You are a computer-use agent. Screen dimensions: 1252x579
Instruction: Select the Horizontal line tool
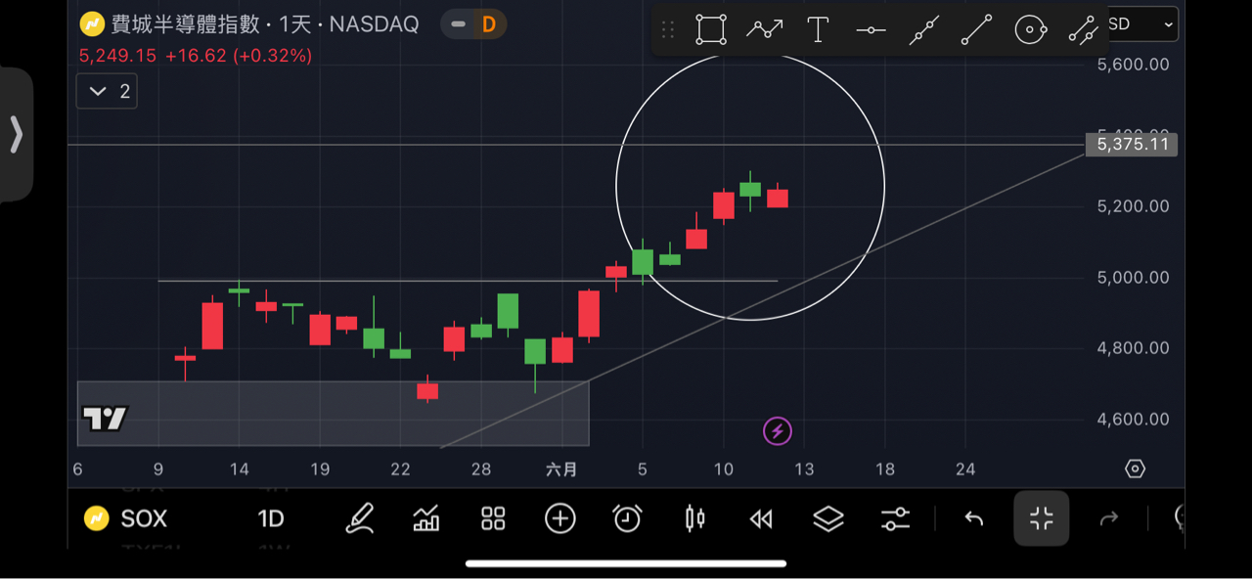(x=871, y=30)
